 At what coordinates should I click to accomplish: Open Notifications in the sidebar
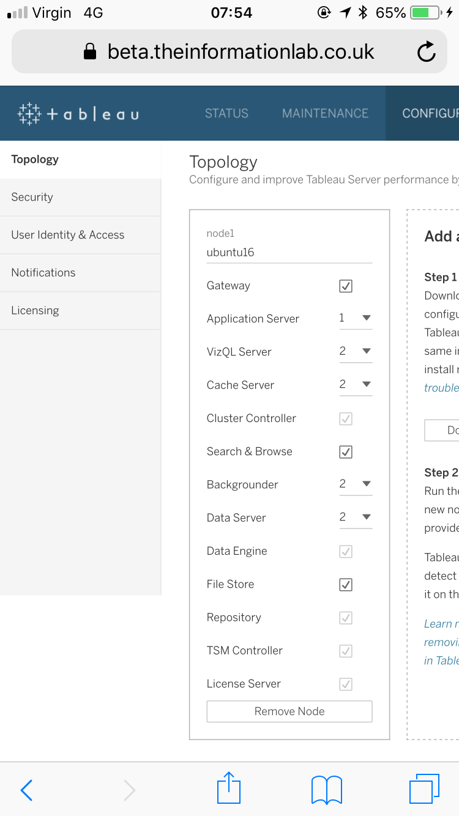point(80,273)
